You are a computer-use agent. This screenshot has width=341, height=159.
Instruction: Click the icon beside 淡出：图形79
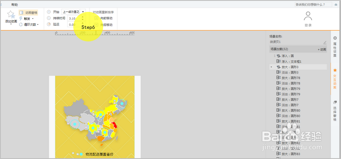278,94
